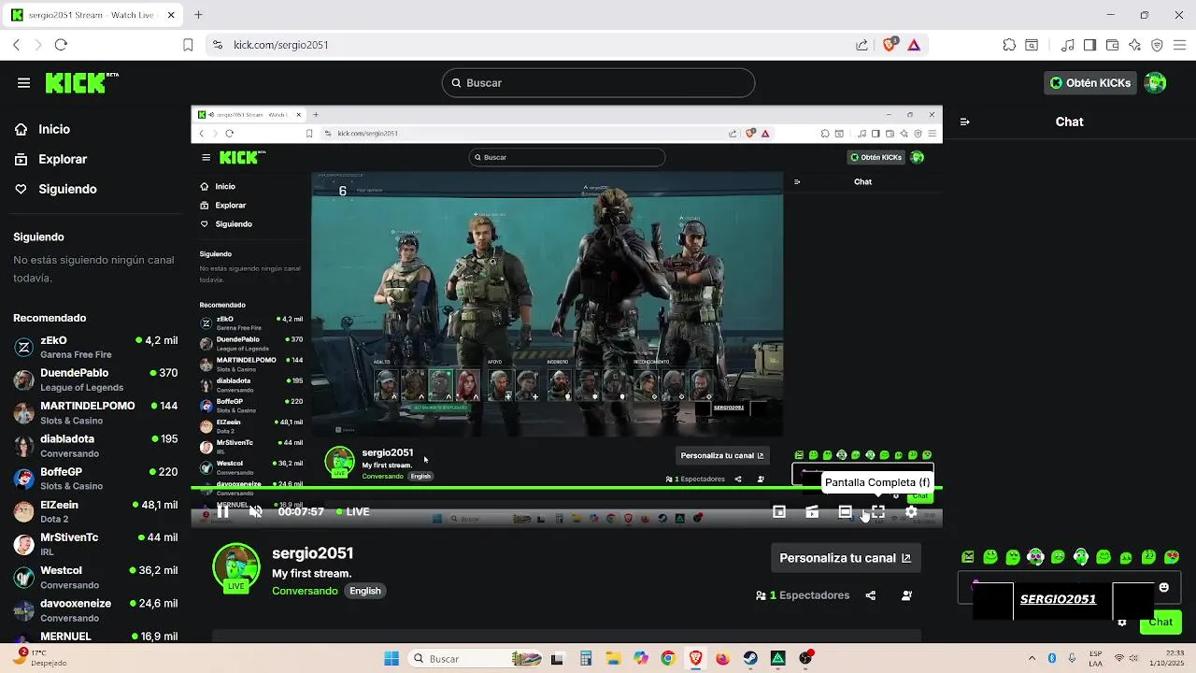Open the Kick hamburger sidebar menu
Image resolution: width=1196 pixels, height=673 pixels.
coord(23,83)
